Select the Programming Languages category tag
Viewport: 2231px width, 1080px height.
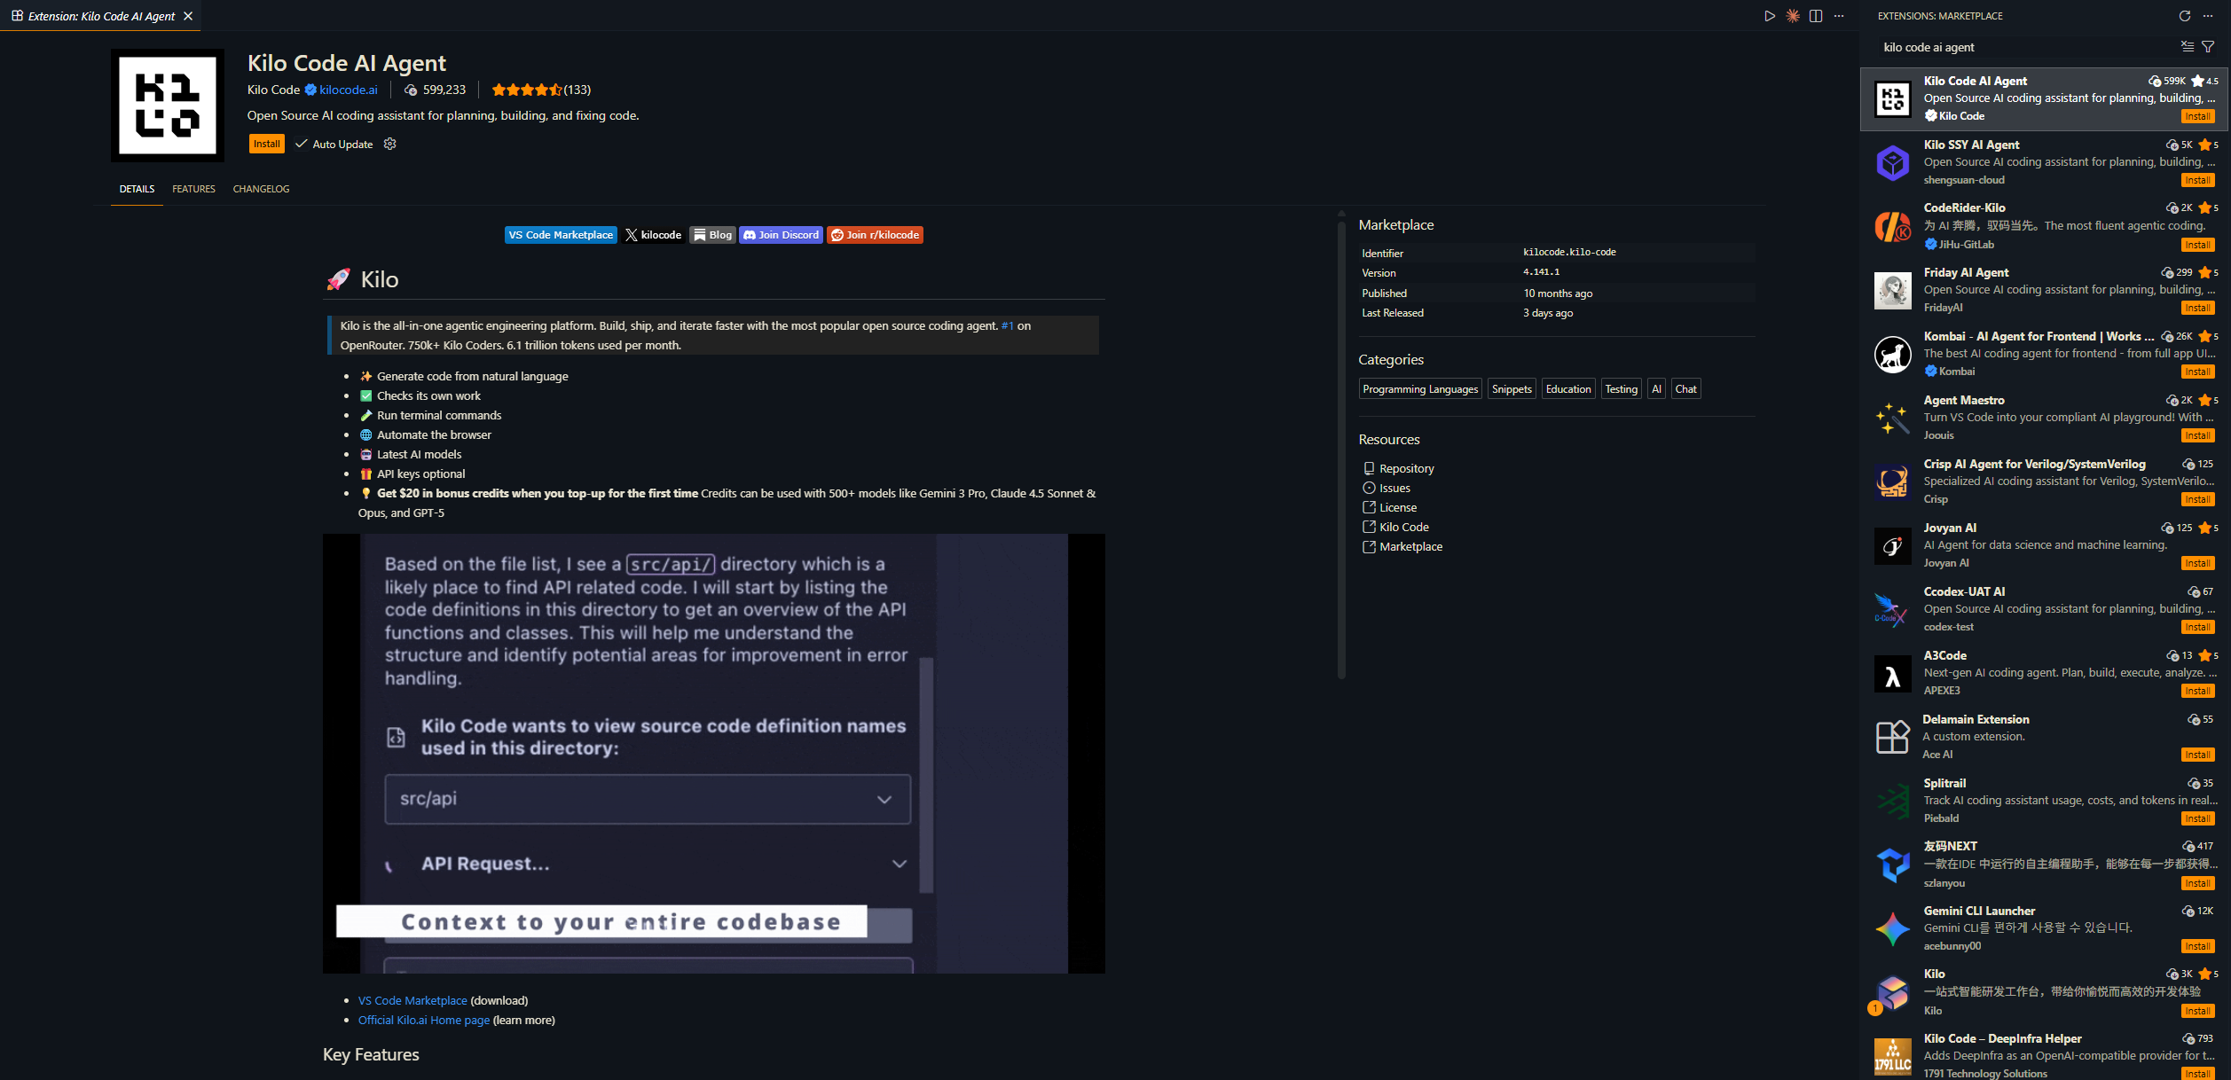(1420, 389)
